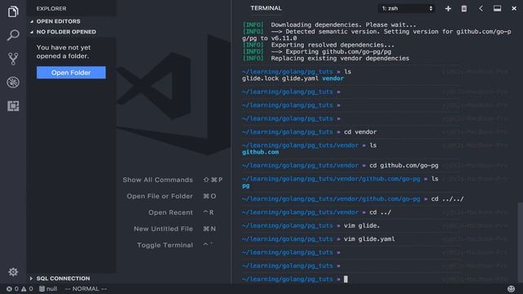This screenshot has height=294, width=523.
Task: Collapse the Open Editors section
Action: tap(58, 21)
